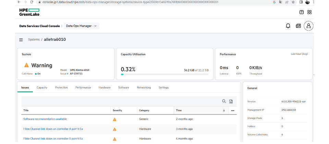Click the capacity utilization progress bar
This screenshot has width=329, height=144.
(x=164, y=74)
